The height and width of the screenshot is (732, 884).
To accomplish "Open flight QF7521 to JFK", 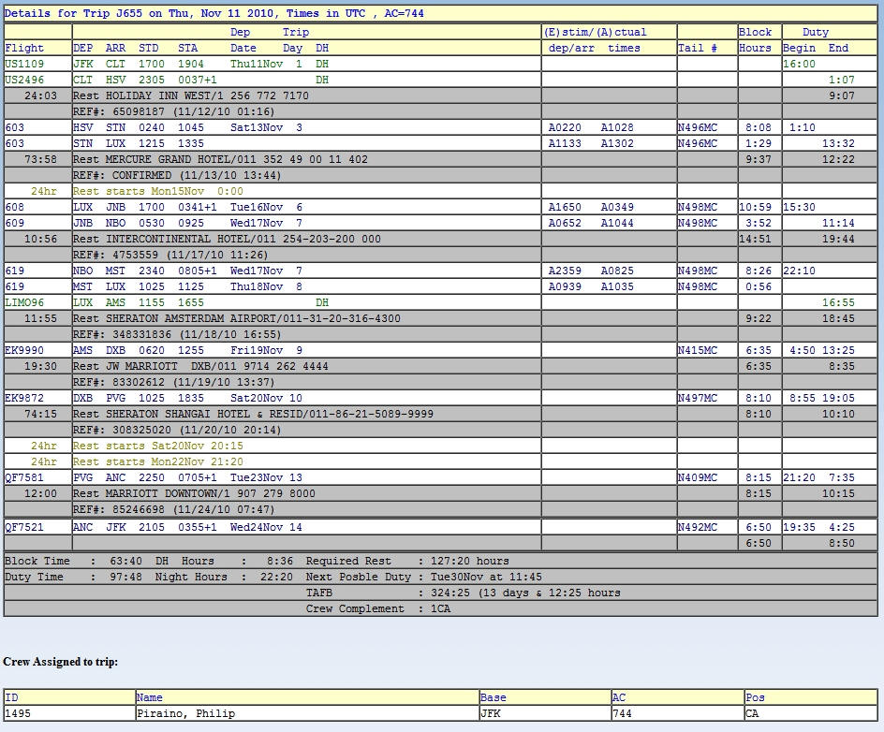I will [x=24, y=528].
